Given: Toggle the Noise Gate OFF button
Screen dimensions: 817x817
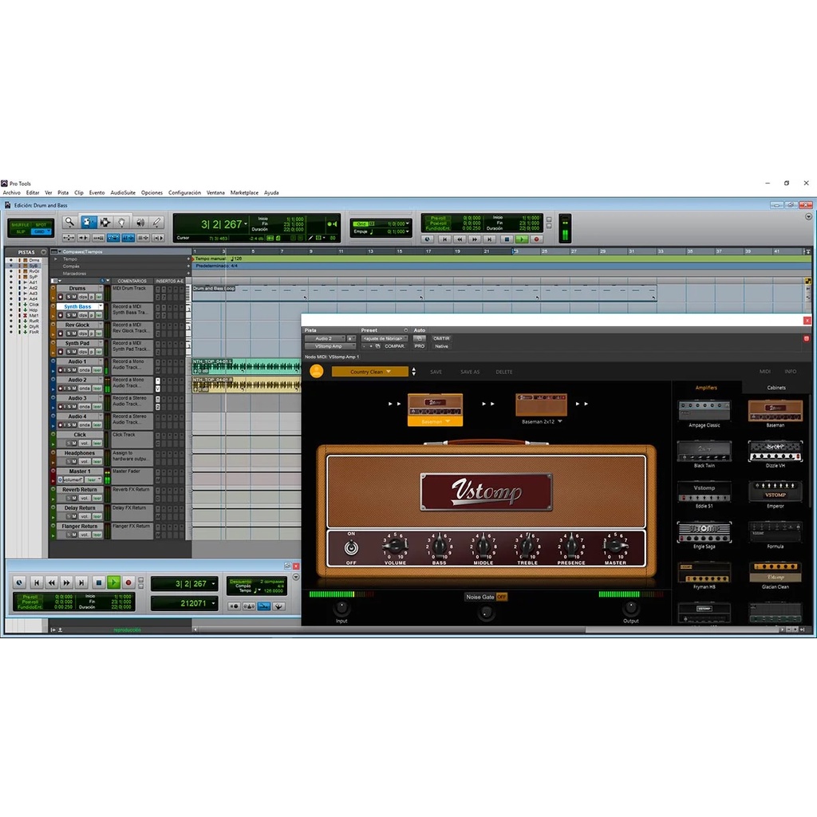Looking at the screenshot, I should pyautogui.click(x=501, y=597).
